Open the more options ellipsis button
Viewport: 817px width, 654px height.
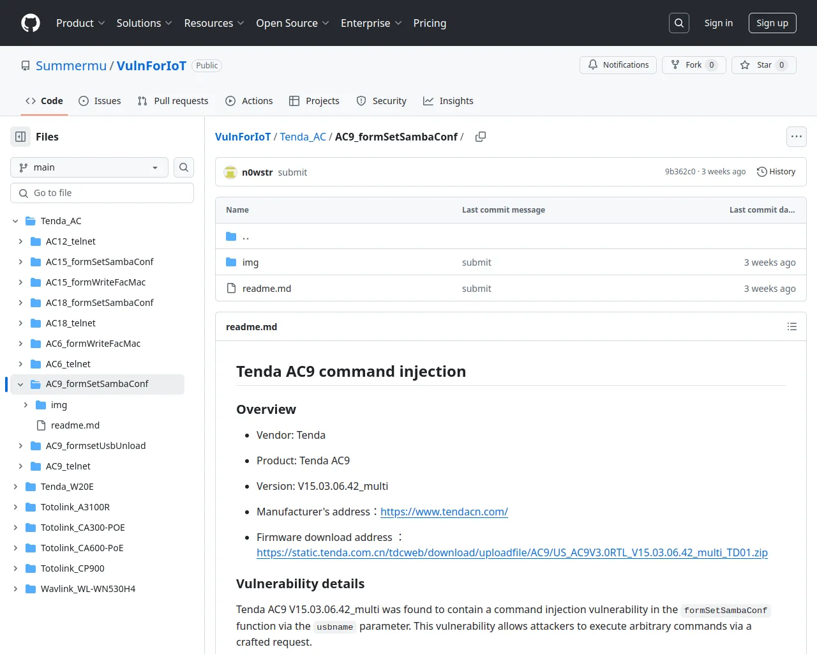point(797,137)
